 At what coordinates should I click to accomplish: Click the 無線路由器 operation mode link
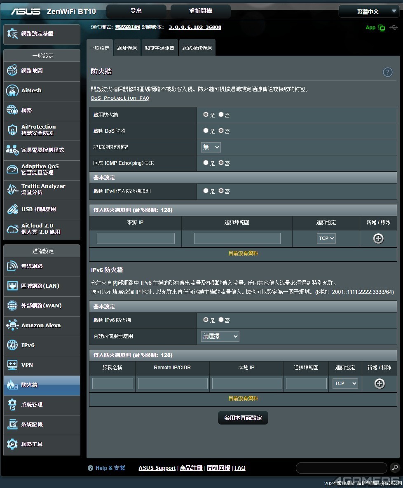click(x=128, y=27)
